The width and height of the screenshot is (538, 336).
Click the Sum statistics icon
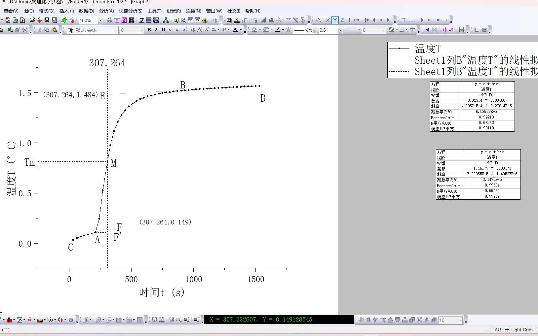coord(230,20)
